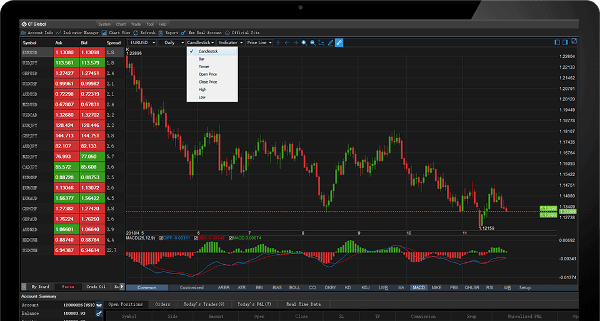Select the crosshair cursor tool

pos(278,43)
